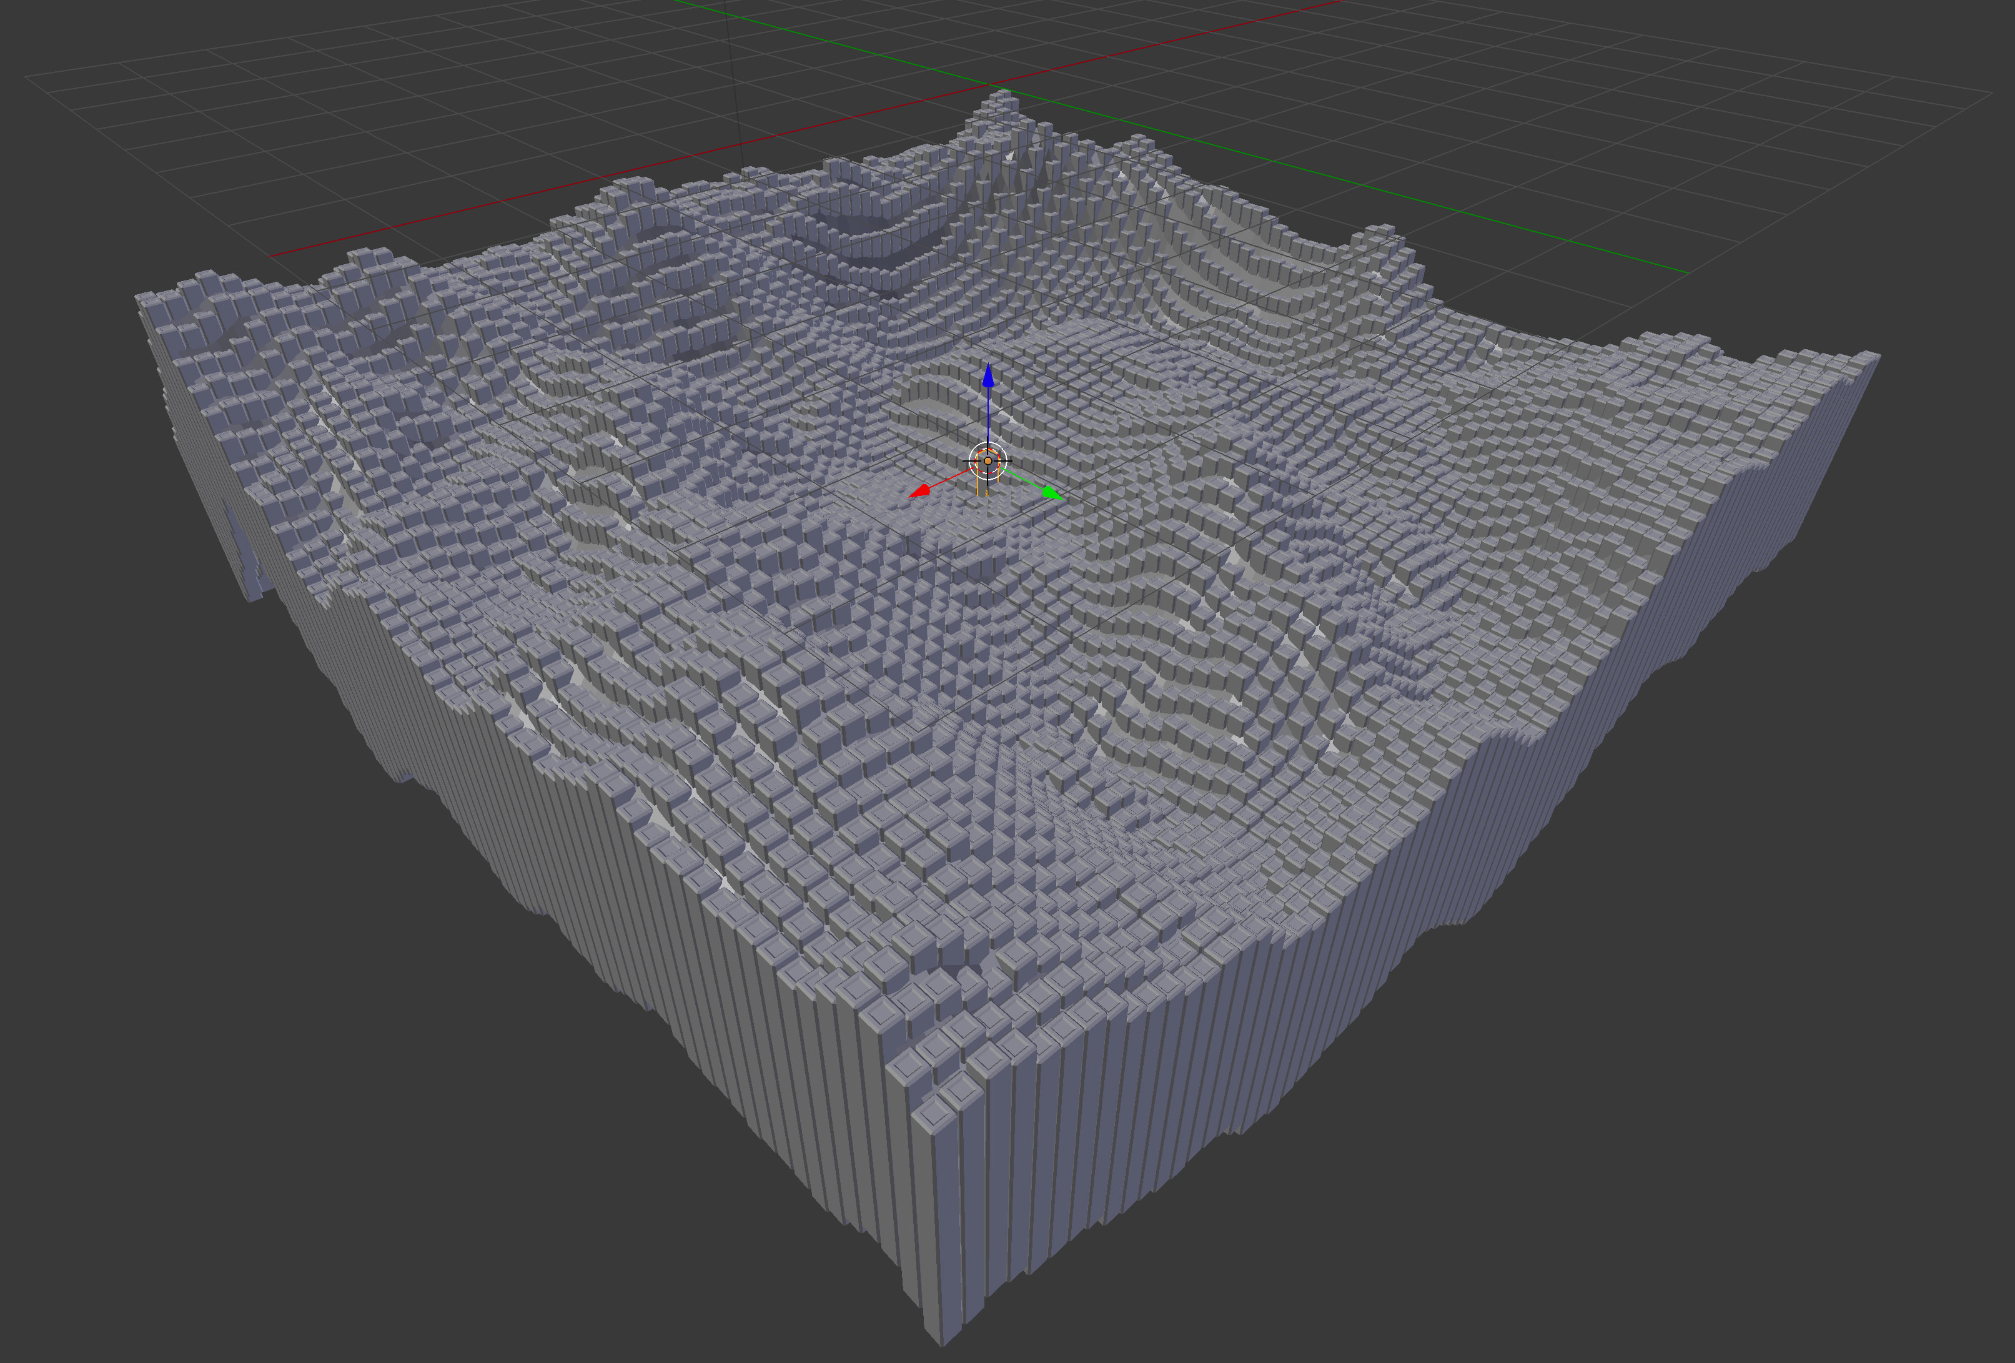Click the white center circle of the transform gizmo
The height and width of the screenshot is (1363, 2015).
coord(988,460)
